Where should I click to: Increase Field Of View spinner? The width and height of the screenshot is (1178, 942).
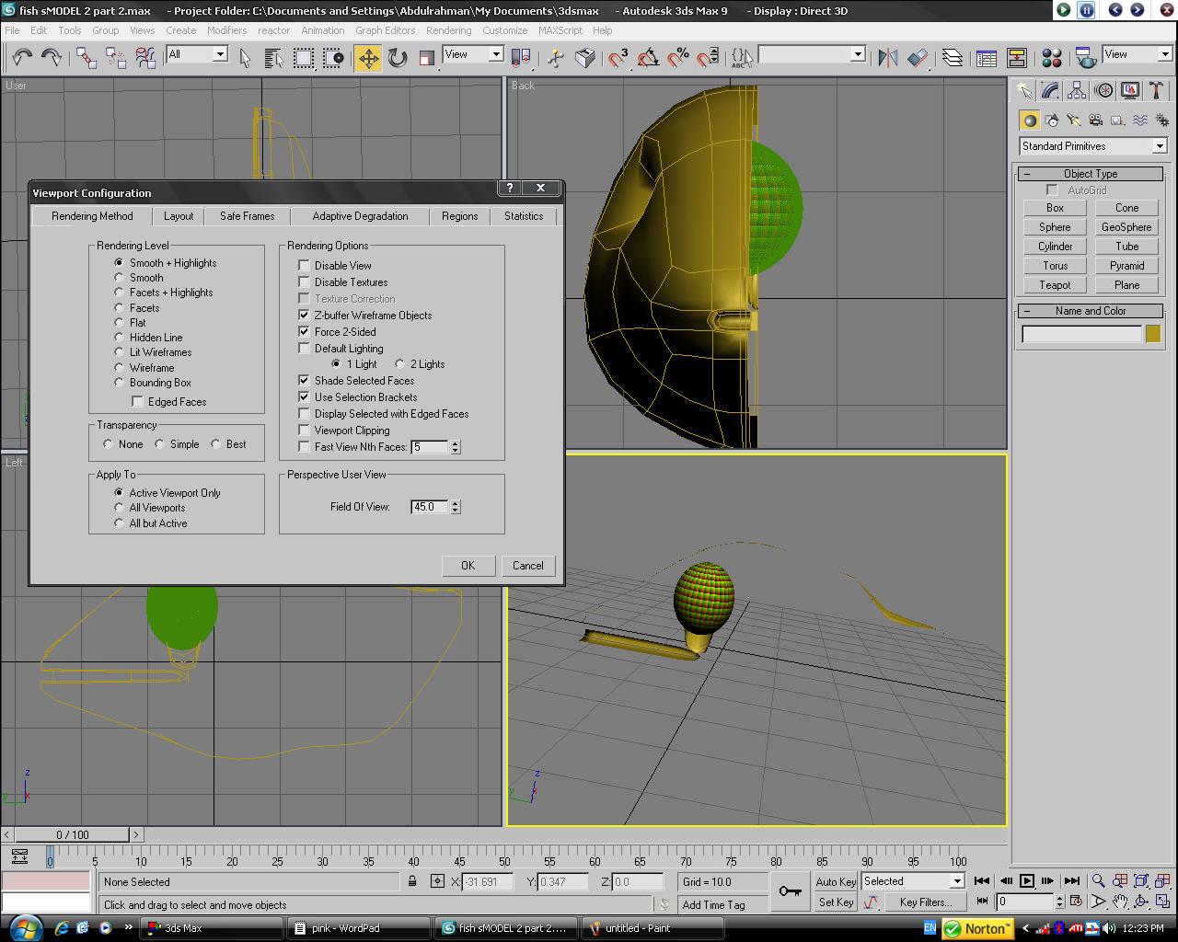[456, 503]
